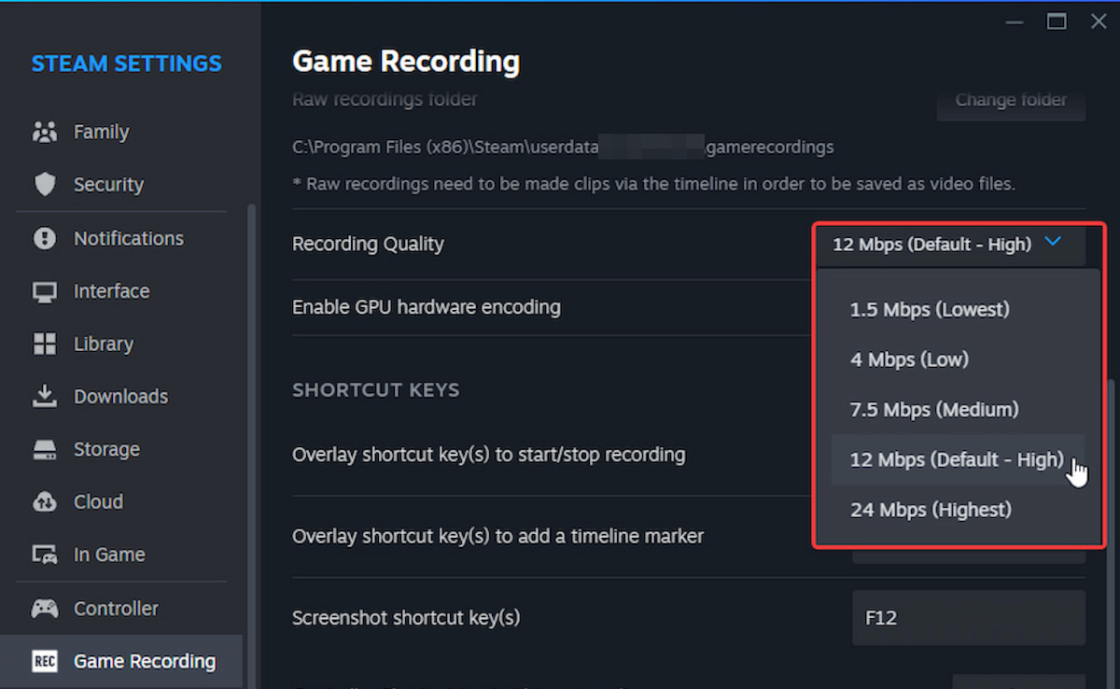The width and height of the screenshot is (1120, 689).
Task: Open Controller settings via gamepad icon
Action: click(x=44, y=608)
